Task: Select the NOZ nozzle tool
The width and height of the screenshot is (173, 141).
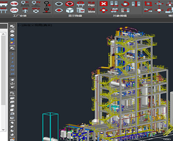Action: coord(3,11)
